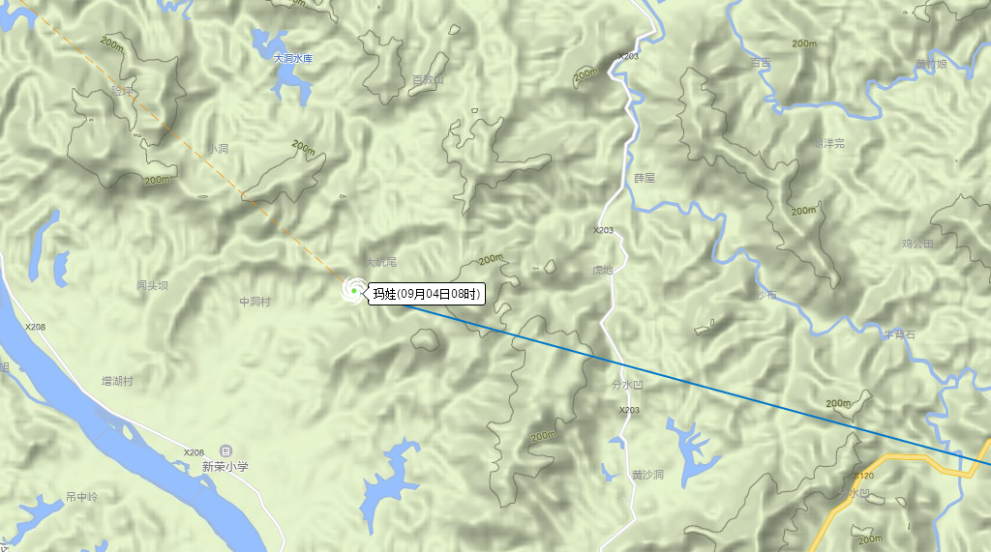Click the 新荣小学 school icon
991x552 pixels.
[x=225, y=450]
